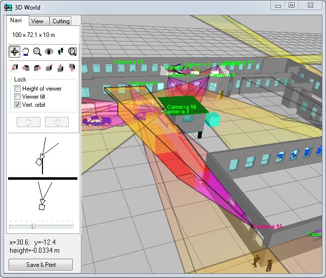Viewport: 326px width, 278px height.
Task: Switch to the footprints walk tool
Action: pyautogui.click(x=61, y=51)
